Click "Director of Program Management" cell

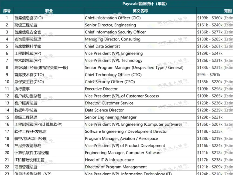[x=140, y=167]
